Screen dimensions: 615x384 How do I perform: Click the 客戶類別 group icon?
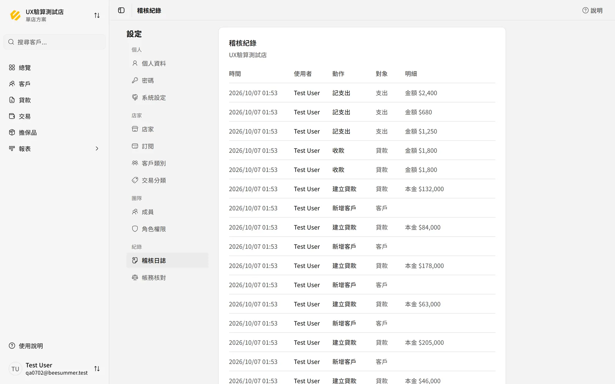135,163
